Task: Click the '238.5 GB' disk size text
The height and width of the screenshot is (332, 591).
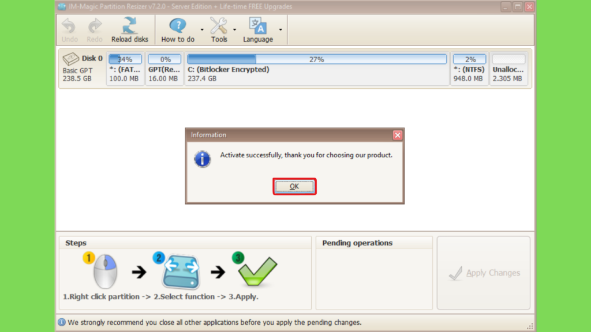Action: (77, 78)
